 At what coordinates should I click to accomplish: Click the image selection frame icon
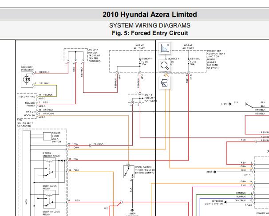165,48
